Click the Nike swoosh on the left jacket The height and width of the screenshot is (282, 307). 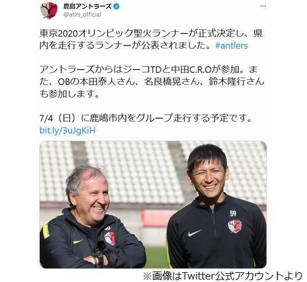click(78, 242)
